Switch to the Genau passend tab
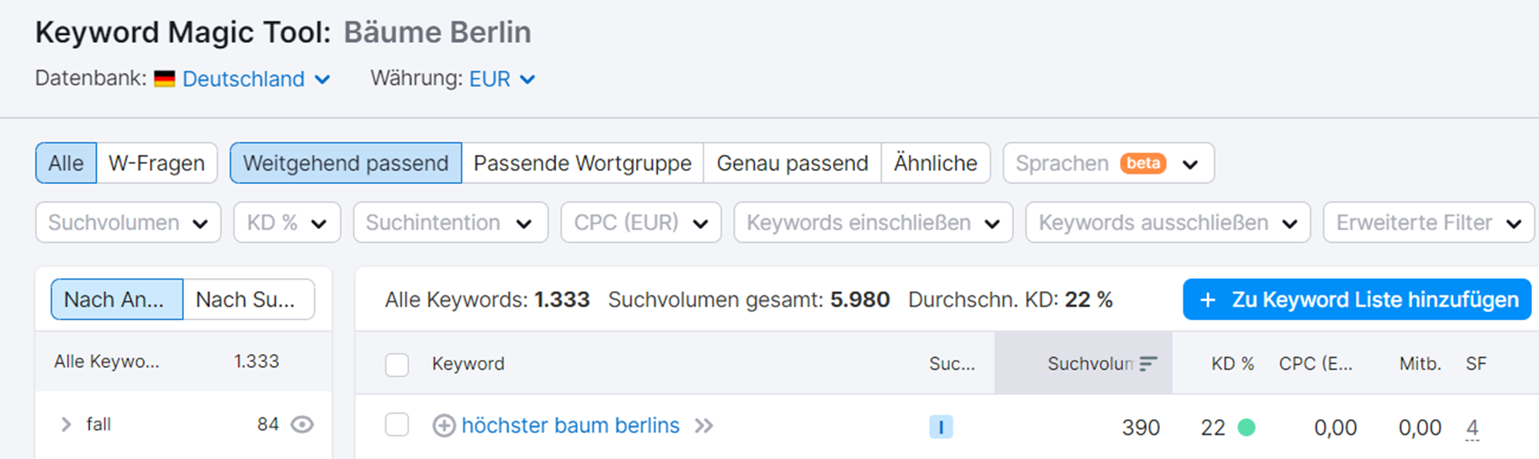This screenshot has height=459, width=1539. click(x=791, y=162)
